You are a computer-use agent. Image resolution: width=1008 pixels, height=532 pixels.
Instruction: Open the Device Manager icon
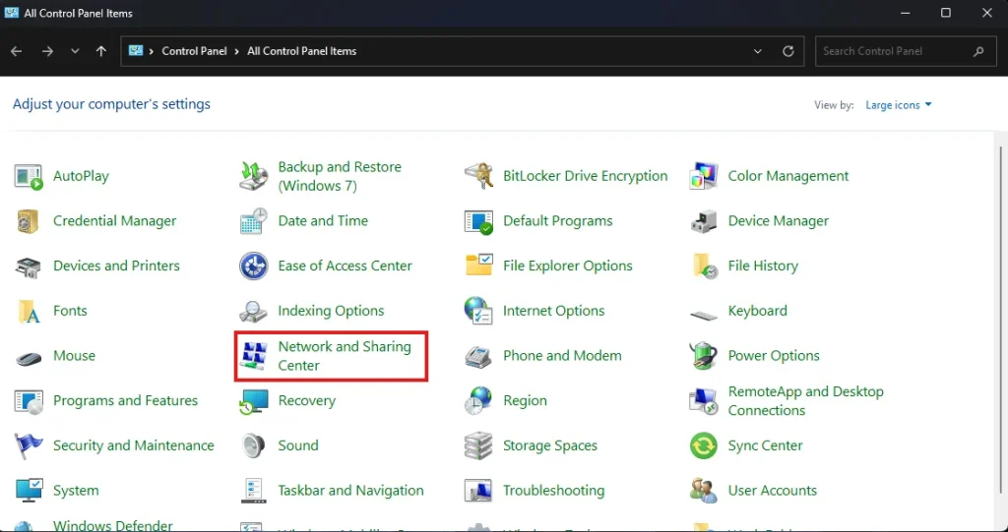click(703, 221)
